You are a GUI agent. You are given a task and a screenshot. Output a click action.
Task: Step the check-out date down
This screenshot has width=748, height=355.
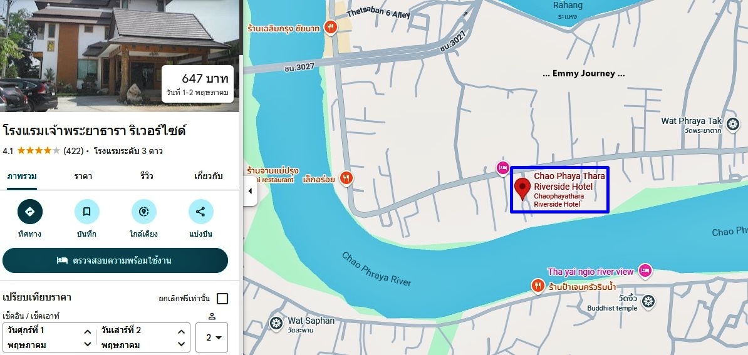click(182, 344)
